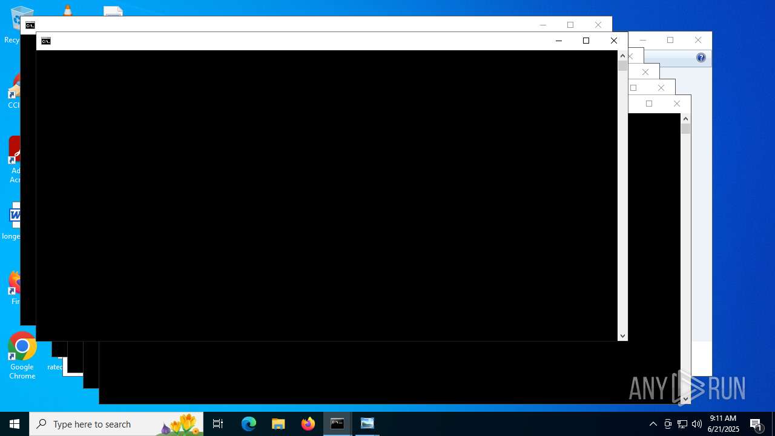Show hidden system tray icons
775x436 pixels.
(x=653, y=424)
